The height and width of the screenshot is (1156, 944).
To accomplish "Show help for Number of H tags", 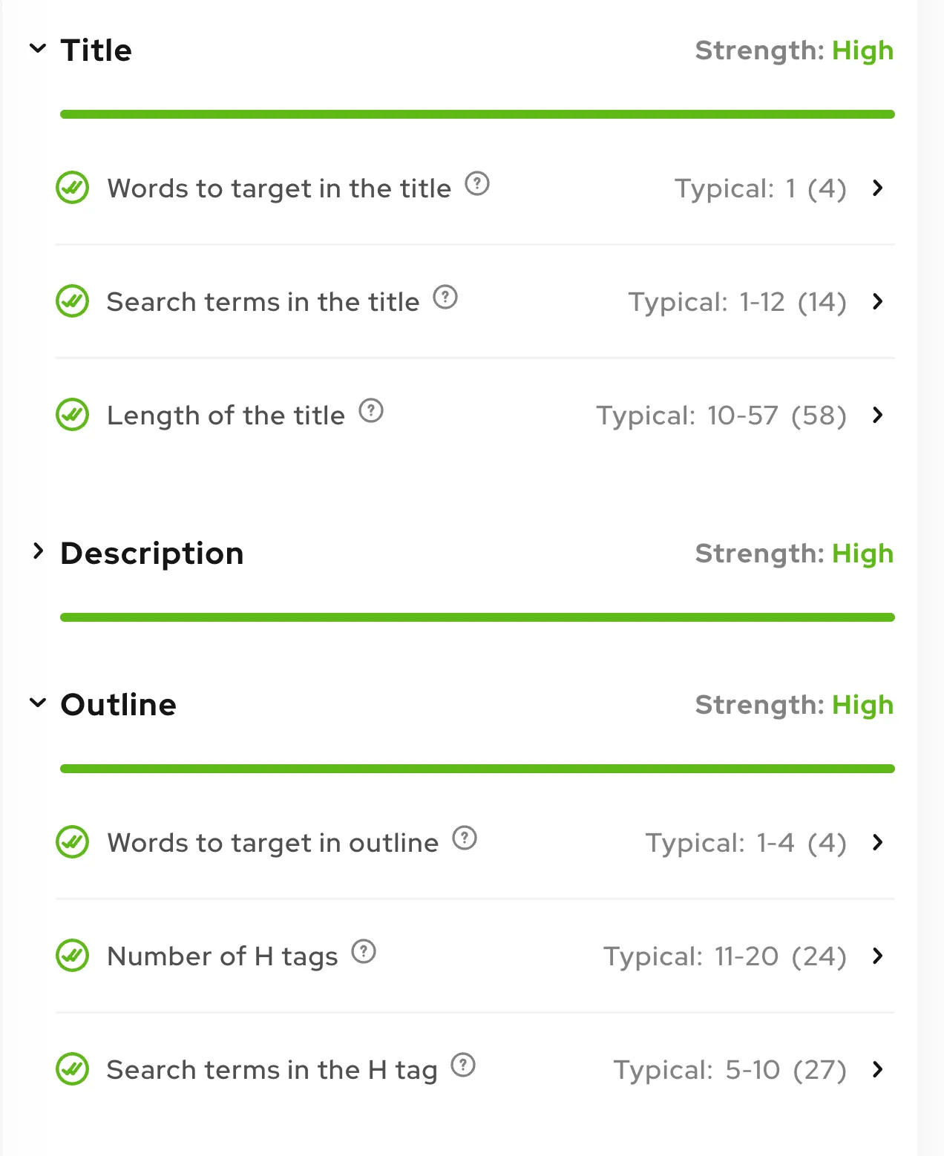I will pyautogui.click(x=364, y=951).
